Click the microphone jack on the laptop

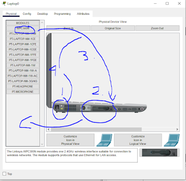(x=142, y=109)
